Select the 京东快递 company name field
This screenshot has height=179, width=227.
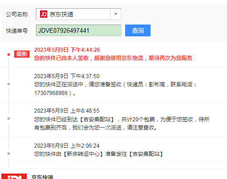79,14
